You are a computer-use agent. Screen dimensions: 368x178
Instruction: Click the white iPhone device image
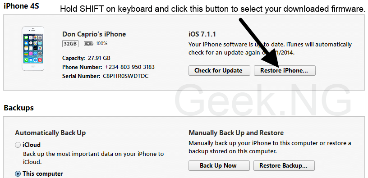[33, 48]
